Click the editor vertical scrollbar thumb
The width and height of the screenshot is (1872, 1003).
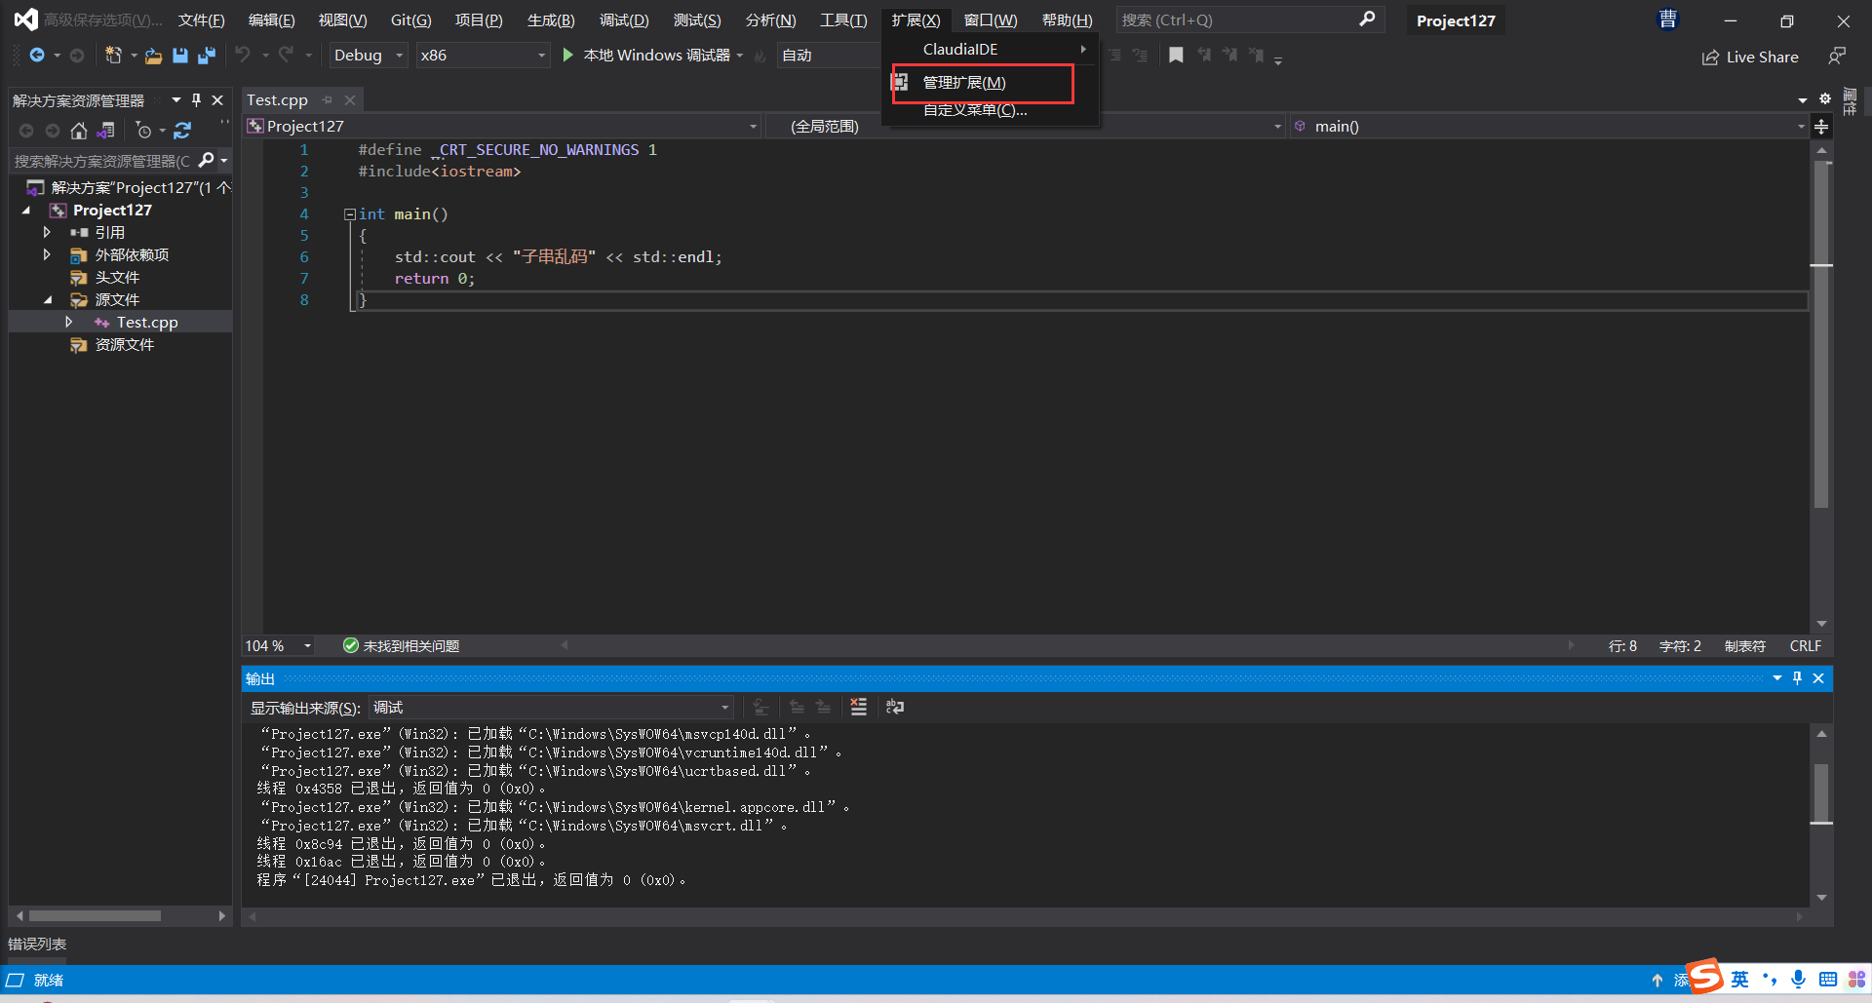coord(1821,334)
